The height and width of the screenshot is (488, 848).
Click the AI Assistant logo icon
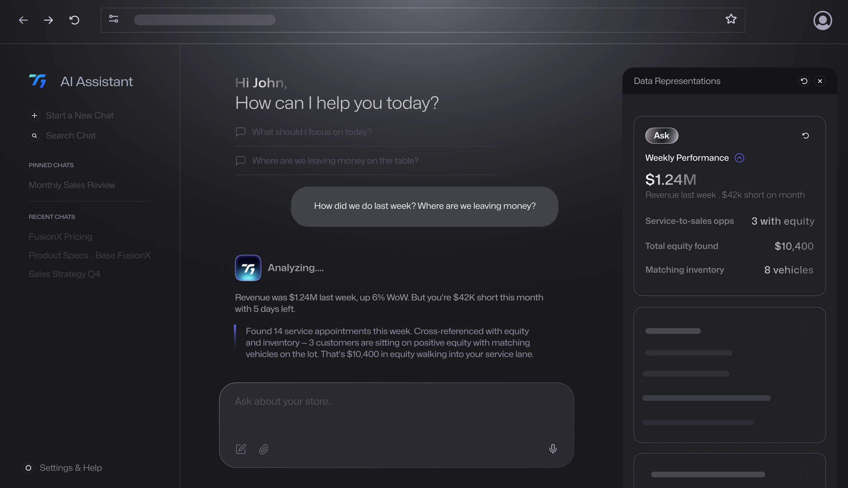point(38,81)
